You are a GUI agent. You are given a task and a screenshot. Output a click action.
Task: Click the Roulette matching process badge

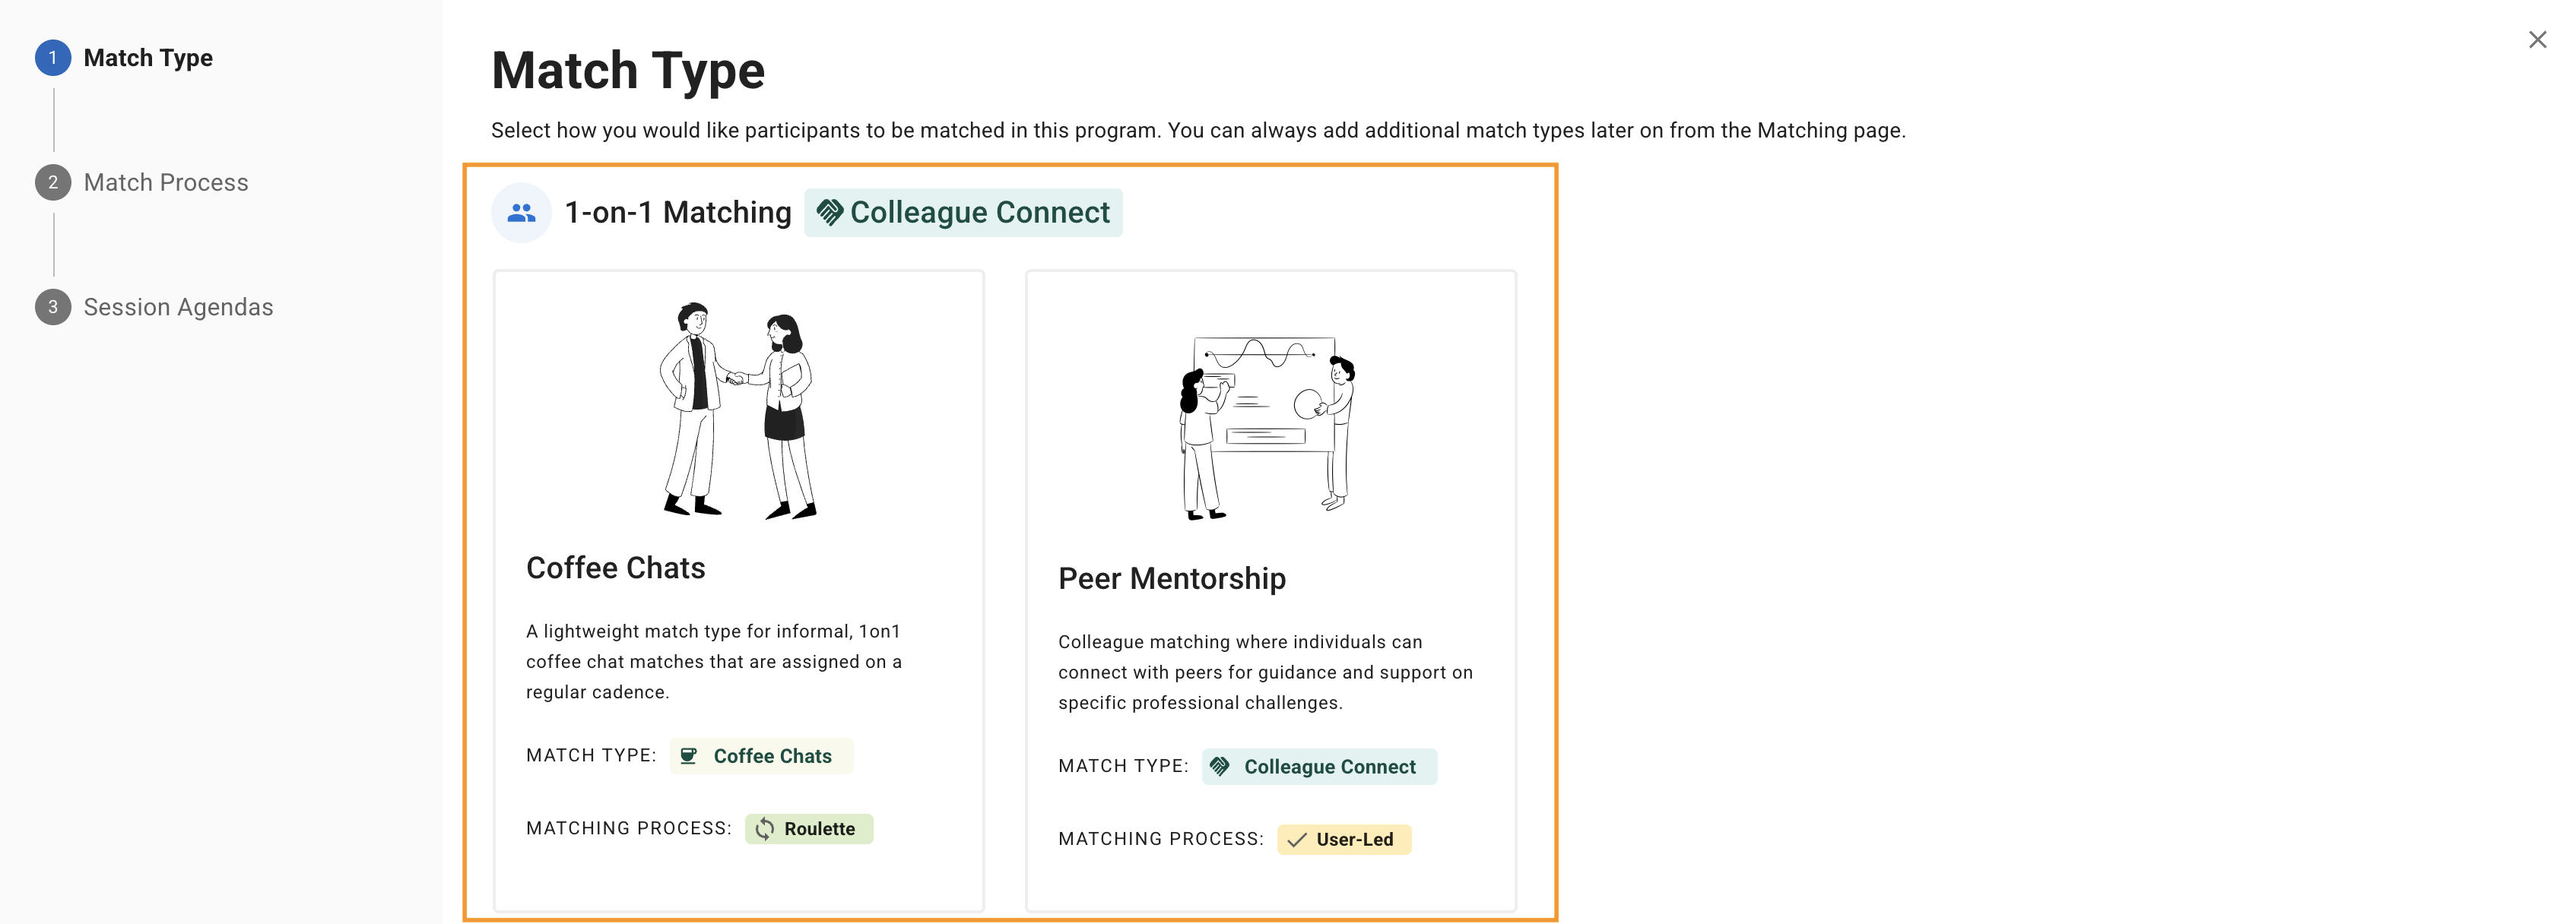click(x=809, y=829)
